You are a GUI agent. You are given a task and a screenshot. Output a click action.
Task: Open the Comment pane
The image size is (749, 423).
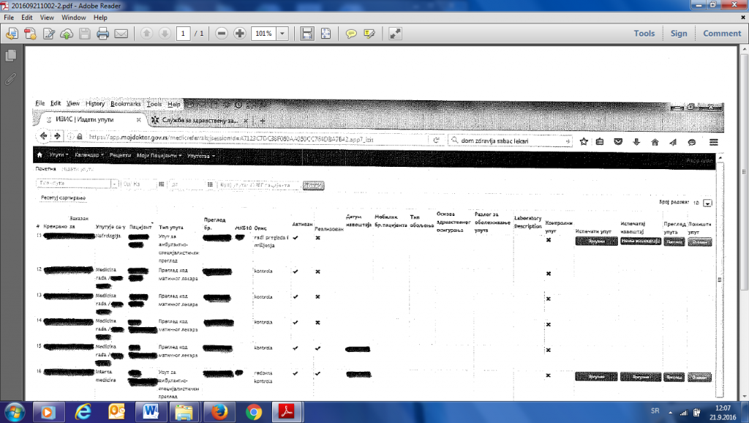coord(722,34)
